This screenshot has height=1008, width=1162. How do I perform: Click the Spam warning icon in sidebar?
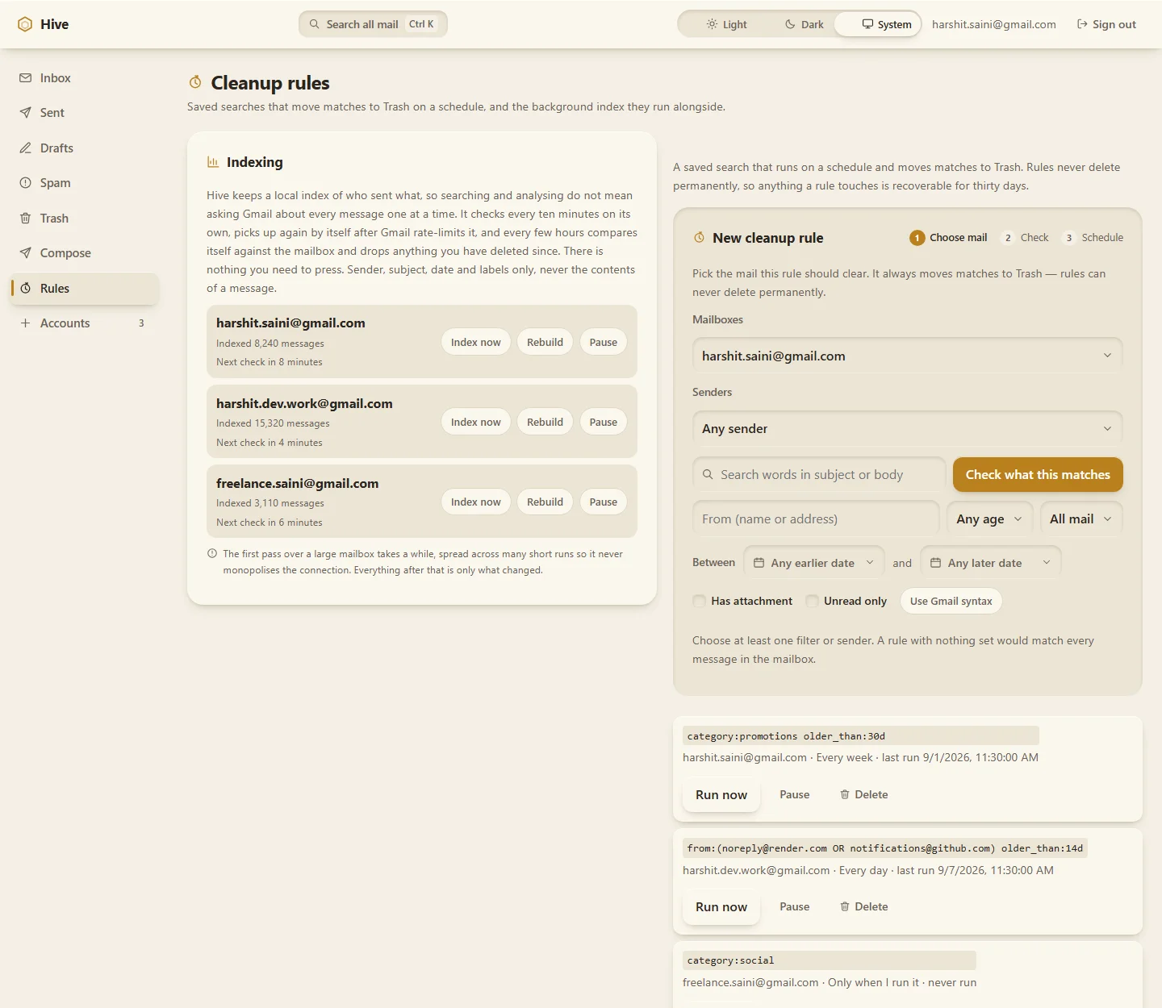coord(25,183)
